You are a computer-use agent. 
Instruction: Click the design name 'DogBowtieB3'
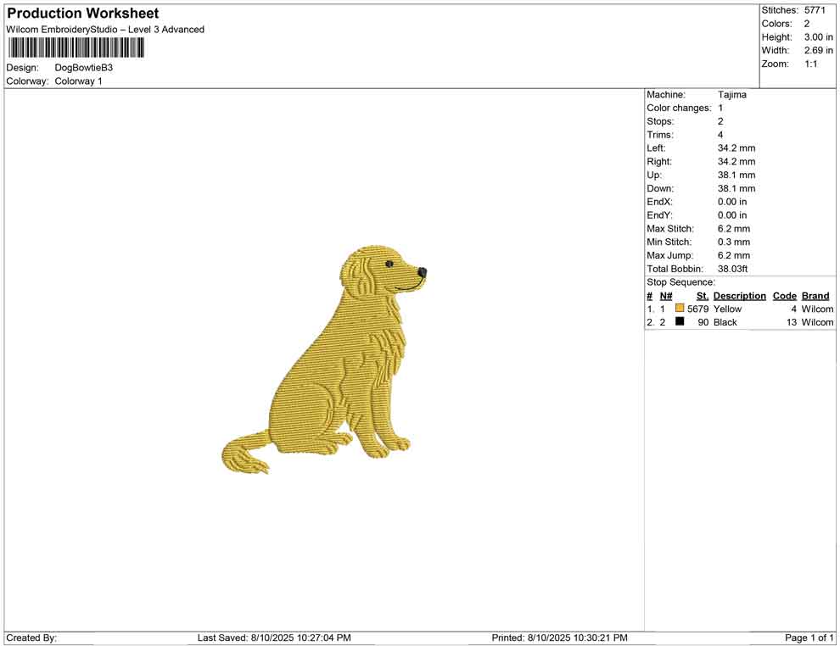[83, 68]
